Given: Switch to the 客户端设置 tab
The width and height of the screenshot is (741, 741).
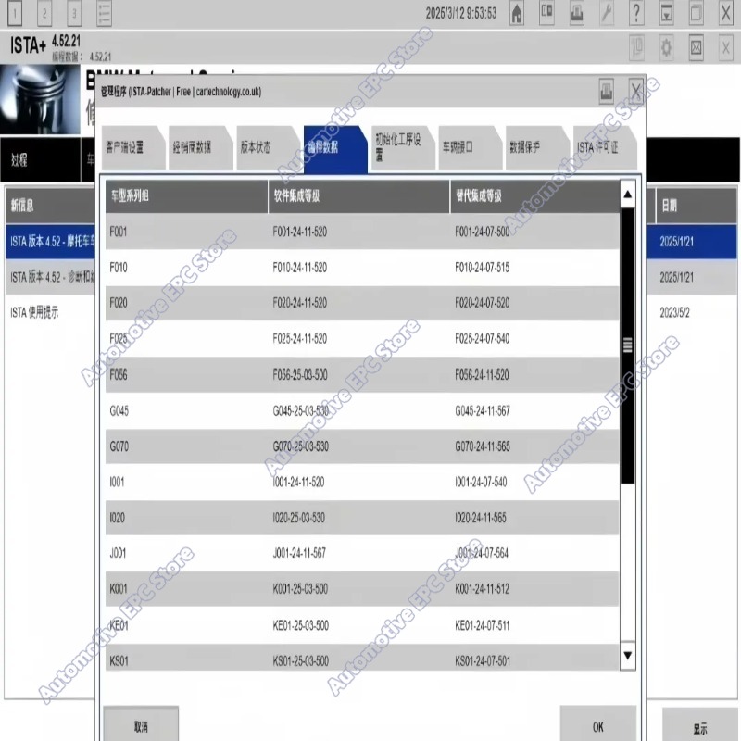Looking at the screenshot, I should click(x=133, y=147).
